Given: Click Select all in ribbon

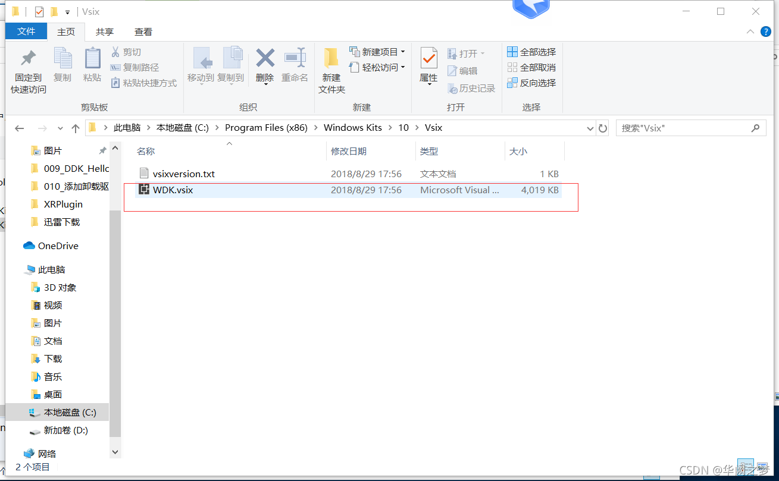Looking at the screenshot, I should point(531,52).
